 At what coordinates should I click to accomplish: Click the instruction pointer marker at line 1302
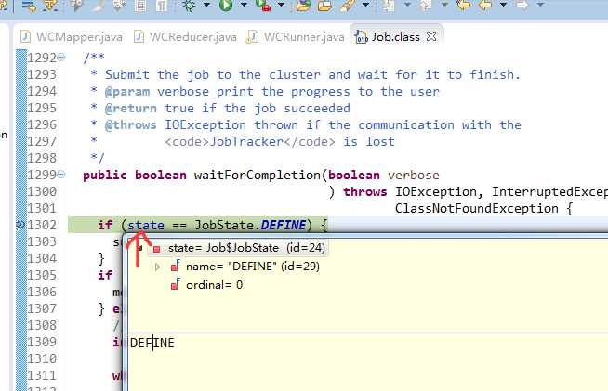pyautogui.click(x=20, y=225)
